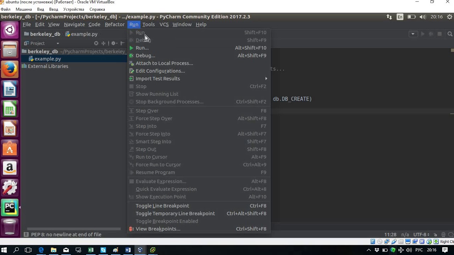Click the Stop square icon in top toolbar
The height and width of the screenshot is (255, 454).
coord(439,34)
